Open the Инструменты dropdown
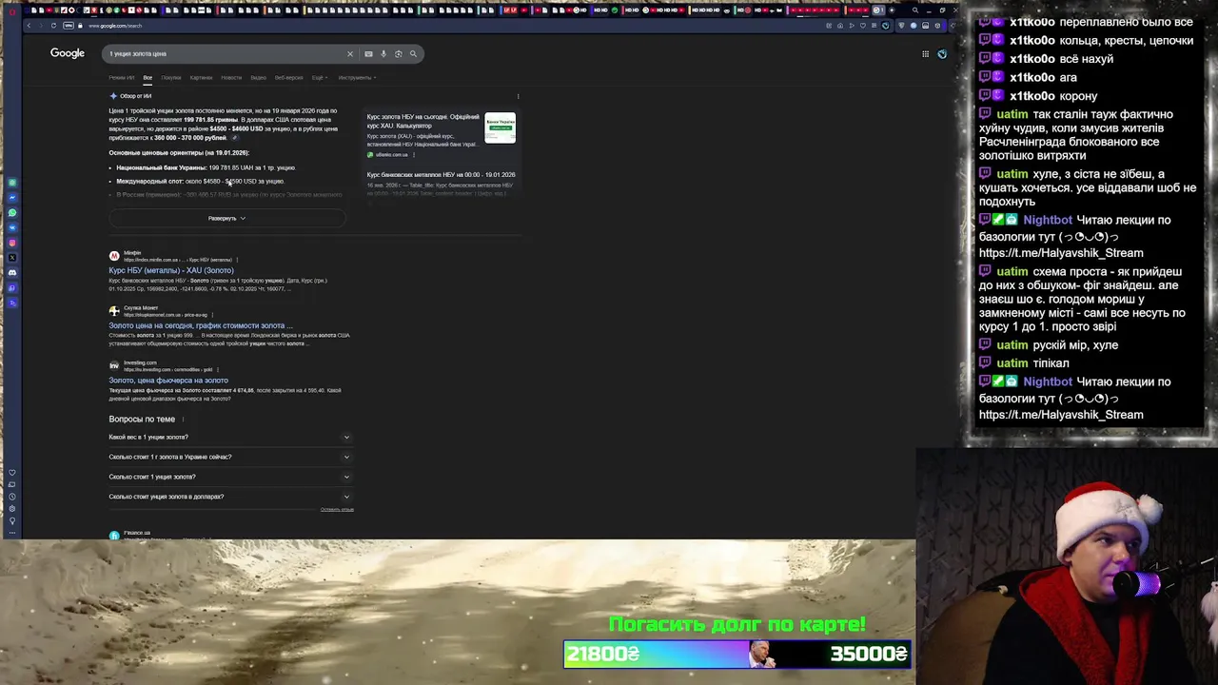Viewport: 1218px width, 685px height. 357,78
